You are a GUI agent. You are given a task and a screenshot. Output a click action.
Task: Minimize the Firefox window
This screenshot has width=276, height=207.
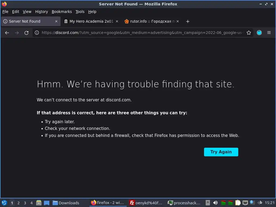click(x=261, y=4)
